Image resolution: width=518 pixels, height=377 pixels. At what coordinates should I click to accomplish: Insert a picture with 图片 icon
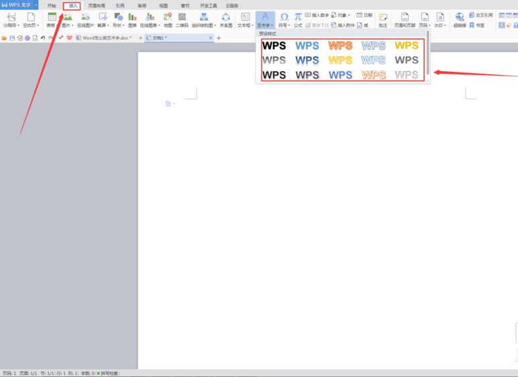(x=68, y=17)
